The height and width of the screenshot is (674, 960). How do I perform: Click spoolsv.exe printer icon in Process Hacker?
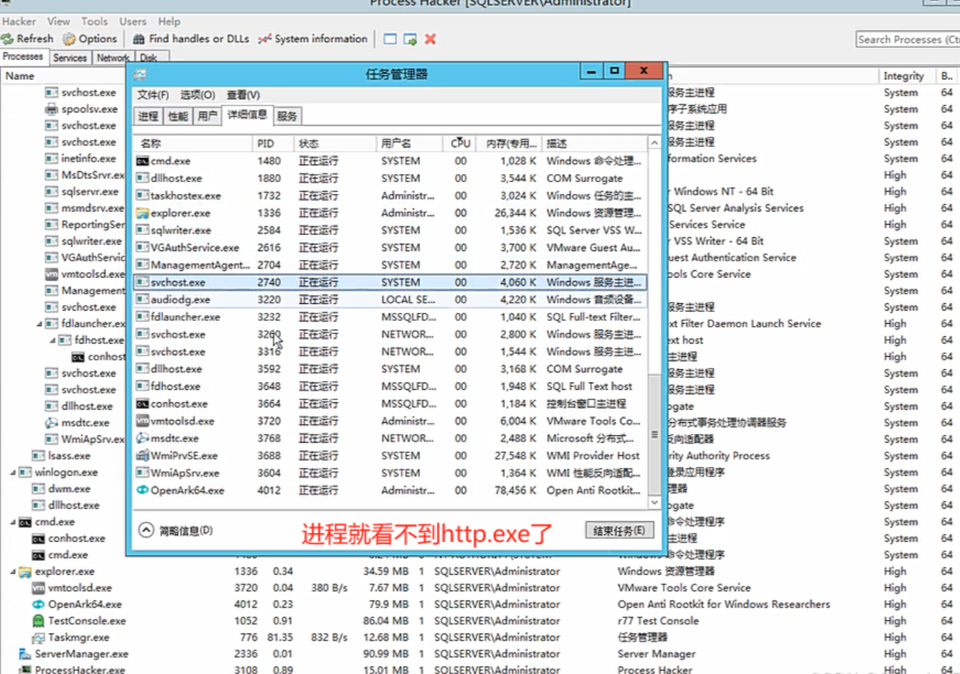(51, 109)
